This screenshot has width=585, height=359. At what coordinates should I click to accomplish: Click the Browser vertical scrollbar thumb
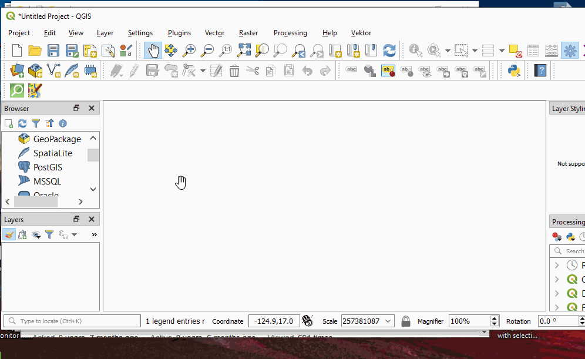(x=93, y=155)
